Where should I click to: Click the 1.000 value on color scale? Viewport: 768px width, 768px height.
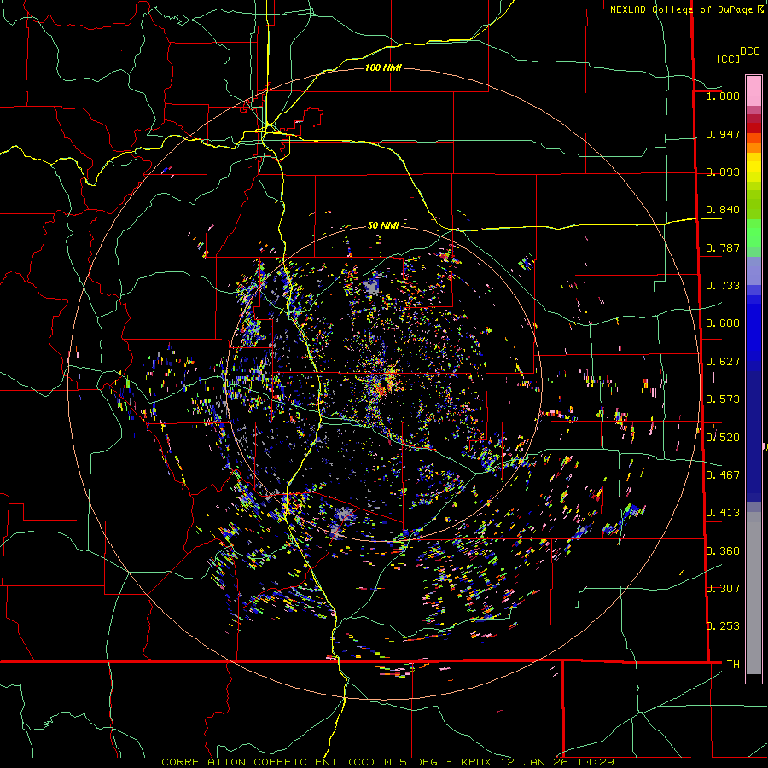723,96
